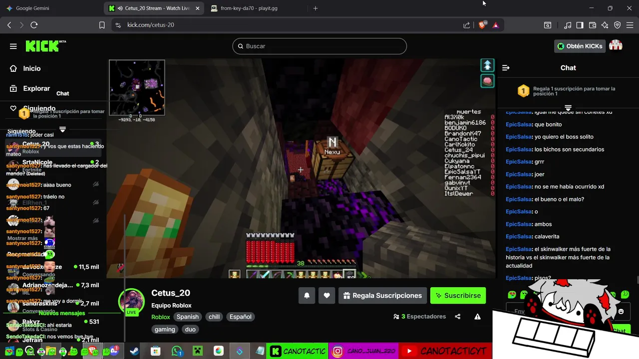Open Brave Rewards triangle icon

point(496,25)
